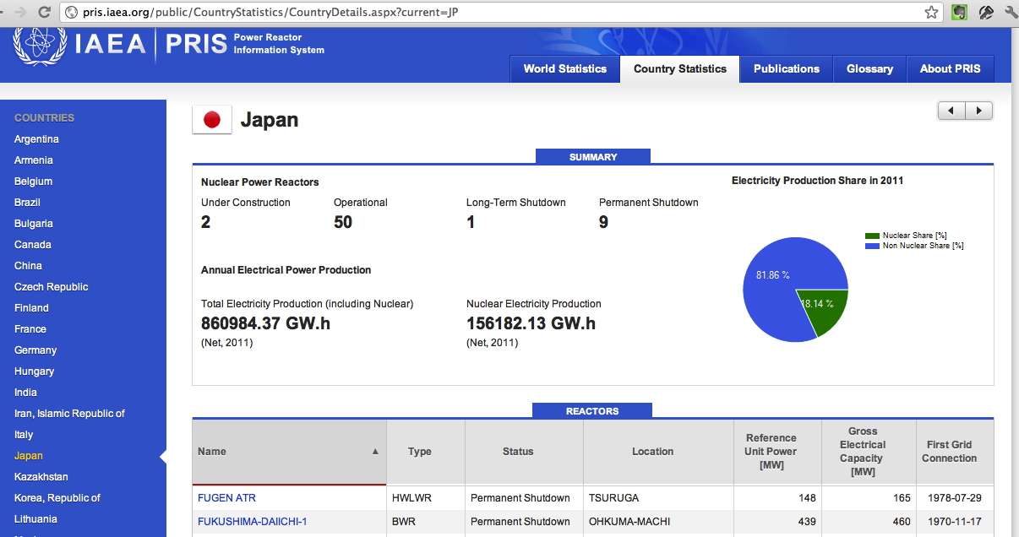
Task: Select Kazakhstan in the countries list
Action: click(41, 477)
